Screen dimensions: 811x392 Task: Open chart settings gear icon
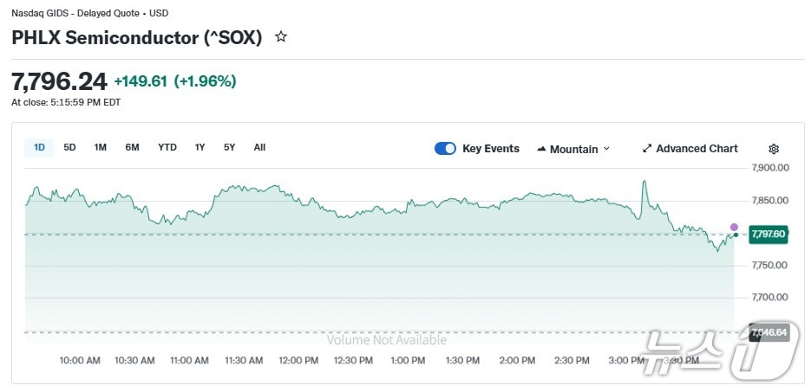click(774, 149)
